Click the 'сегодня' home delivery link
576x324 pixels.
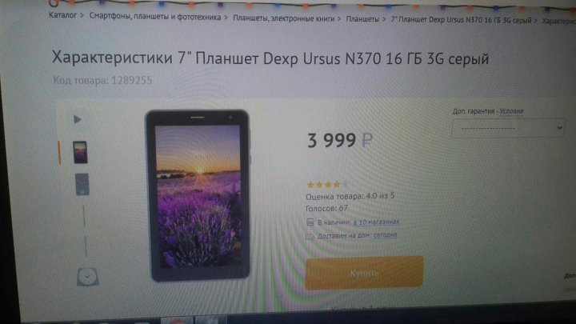pyautogui.click(x=385, y=234)
